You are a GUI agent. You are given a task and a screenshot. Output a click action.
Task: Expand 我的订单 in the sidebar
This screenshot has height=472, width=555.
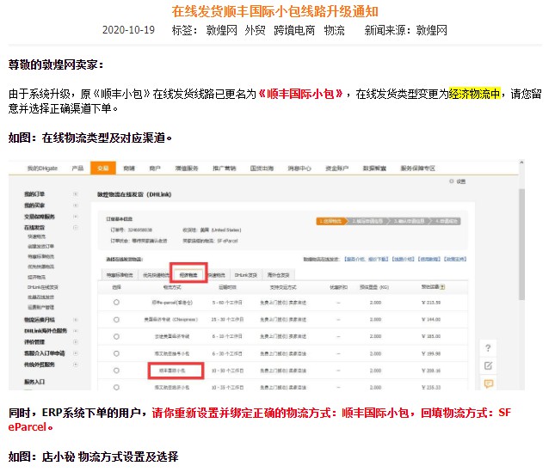point(76,193)
